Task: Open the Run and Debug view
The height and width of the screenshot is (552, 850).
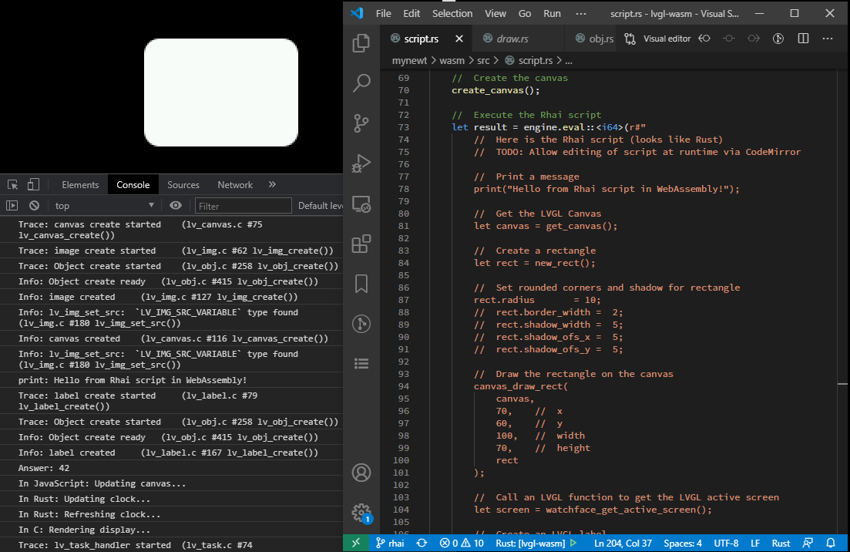Action: point(361,163)
